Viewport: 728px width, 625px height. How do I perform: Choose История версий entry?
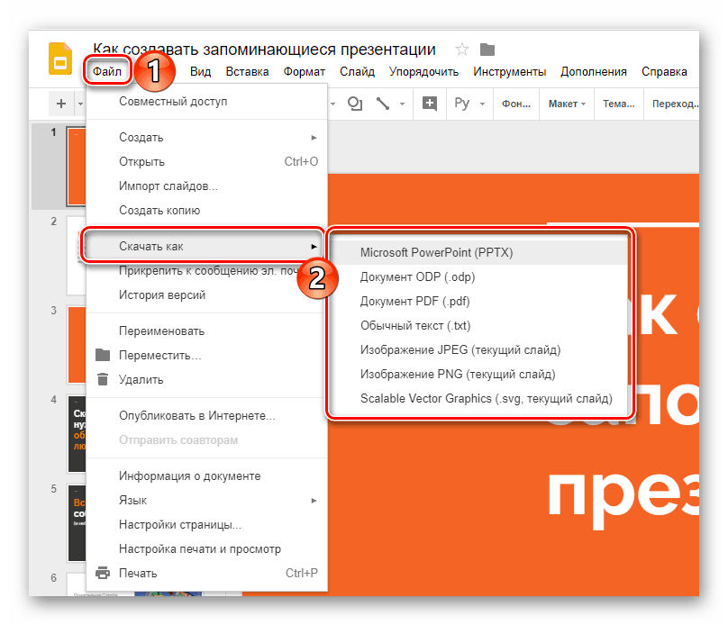(x=206, y=294)
